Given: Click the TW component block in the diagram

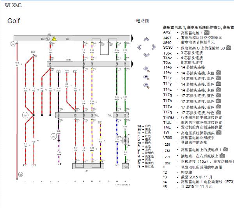Looking at the screenshot, I should point(88,166).
